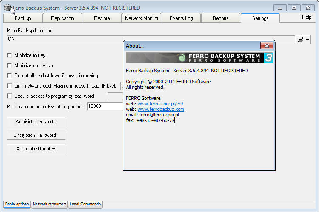
Task: Open the Help menu
Action: pos(306,17)
